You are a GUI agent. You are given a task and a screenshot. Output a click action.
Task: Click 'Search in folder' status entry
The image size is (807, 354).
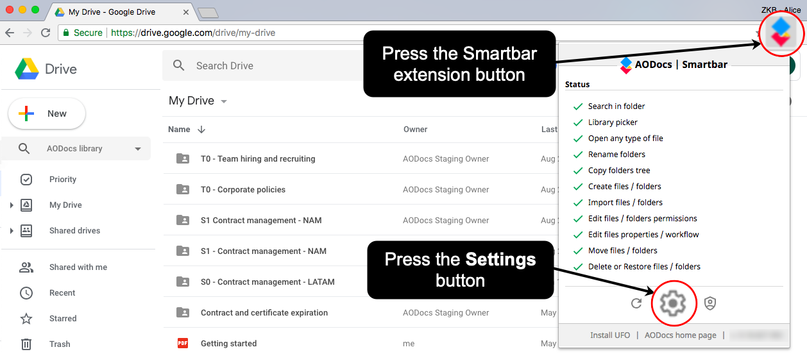(616, 106)
